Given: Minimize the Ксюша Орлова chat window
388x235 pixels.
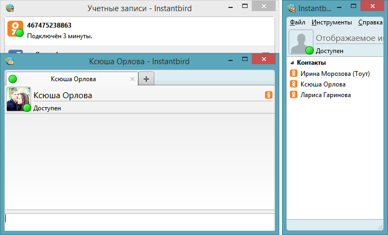Looking at the screenshot, I should click(x=231, y=60).
